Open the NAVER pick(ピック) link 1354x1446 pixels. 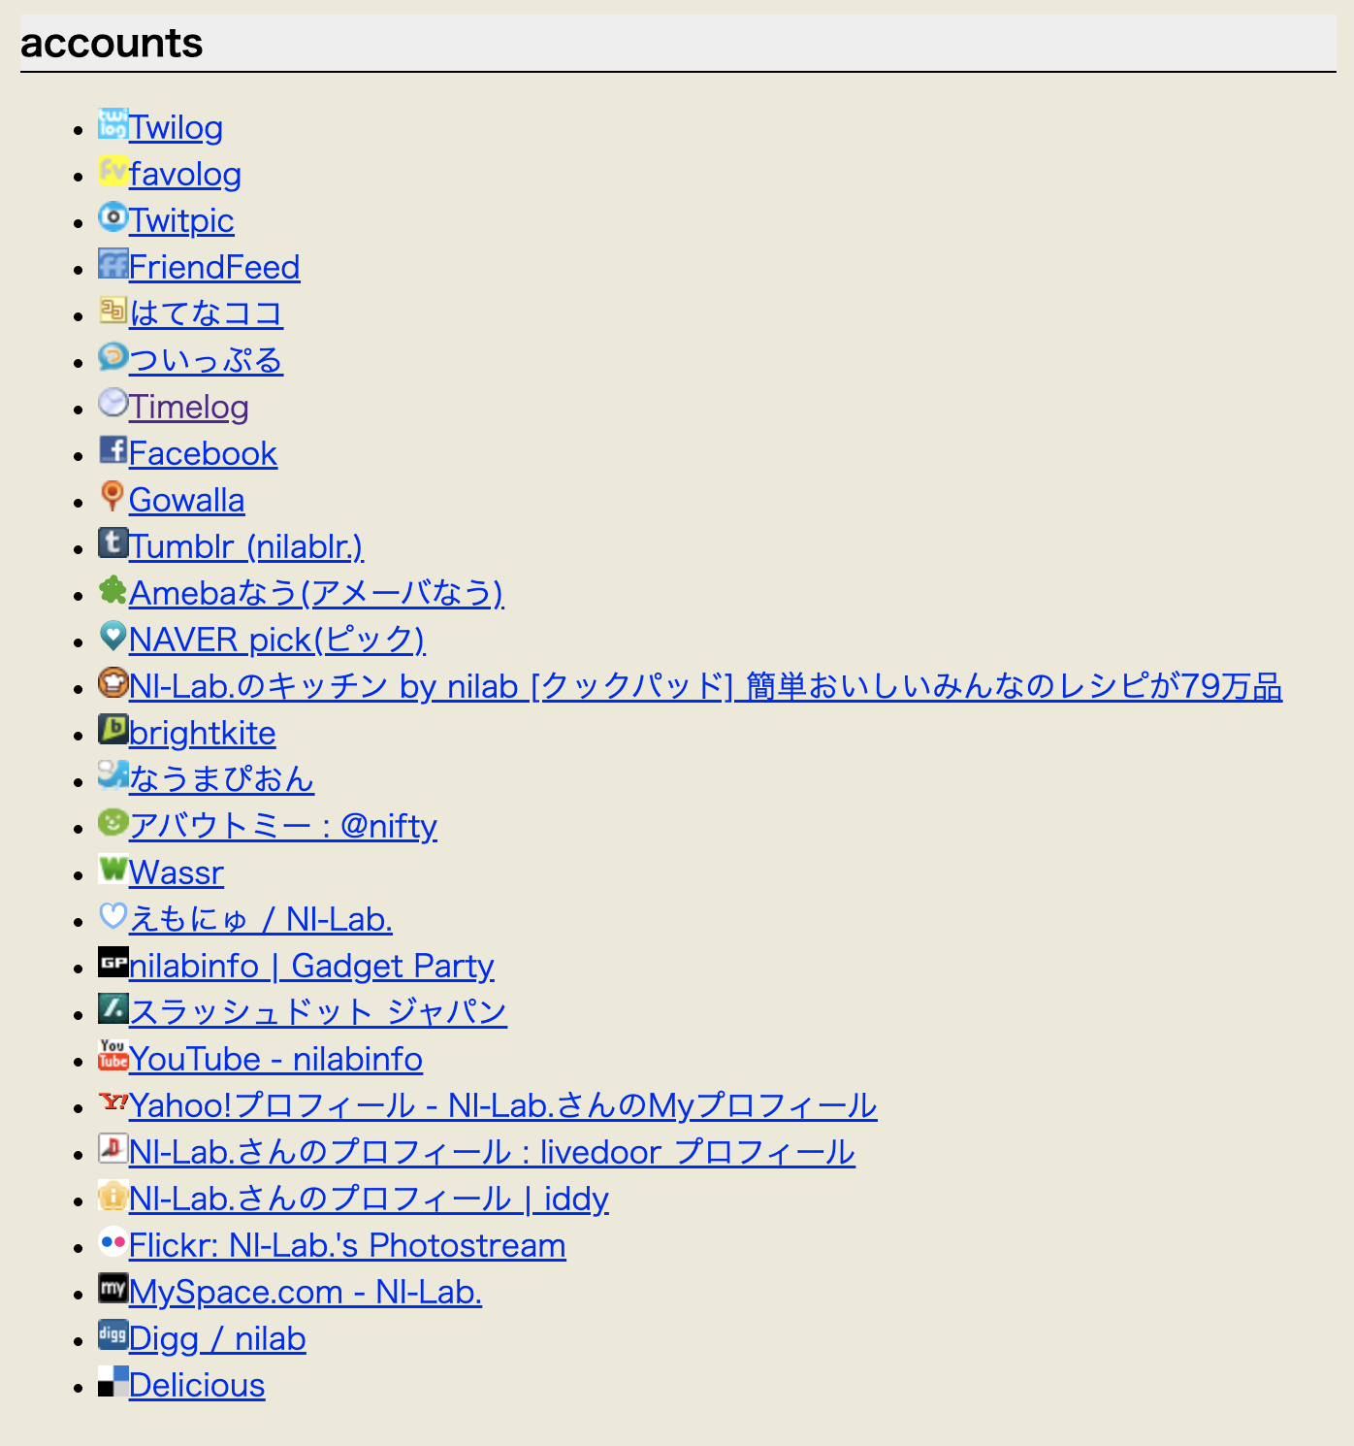[276, 641]
